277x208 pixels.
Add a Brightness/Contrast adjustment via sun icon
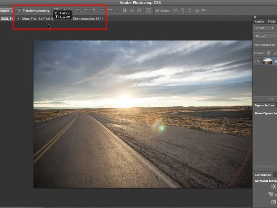point(274,187)
